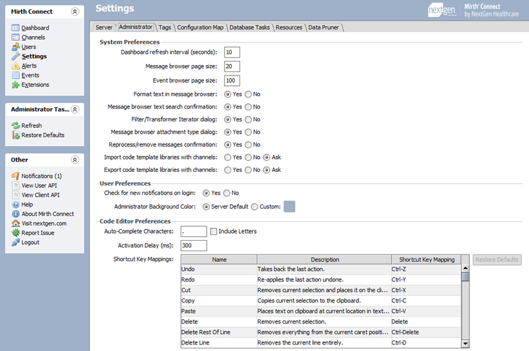Collapse the Other panel
The width and height of the screenshot is (529, 351).
pos(75,160)
